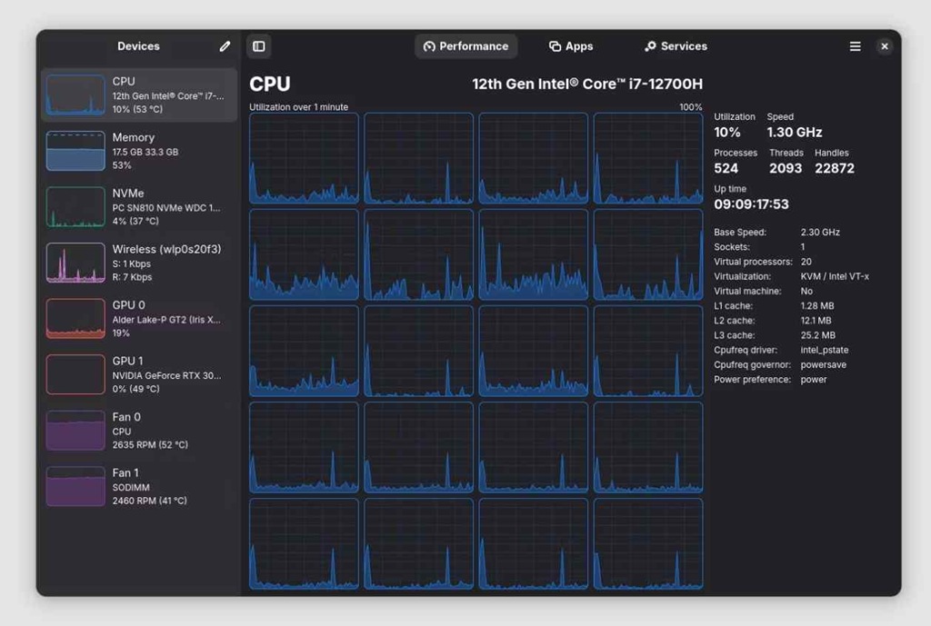Select GPU 1 NVIDIA GeForce device
This screenshot has height=626, width=931.
click(x=139, y=374)
